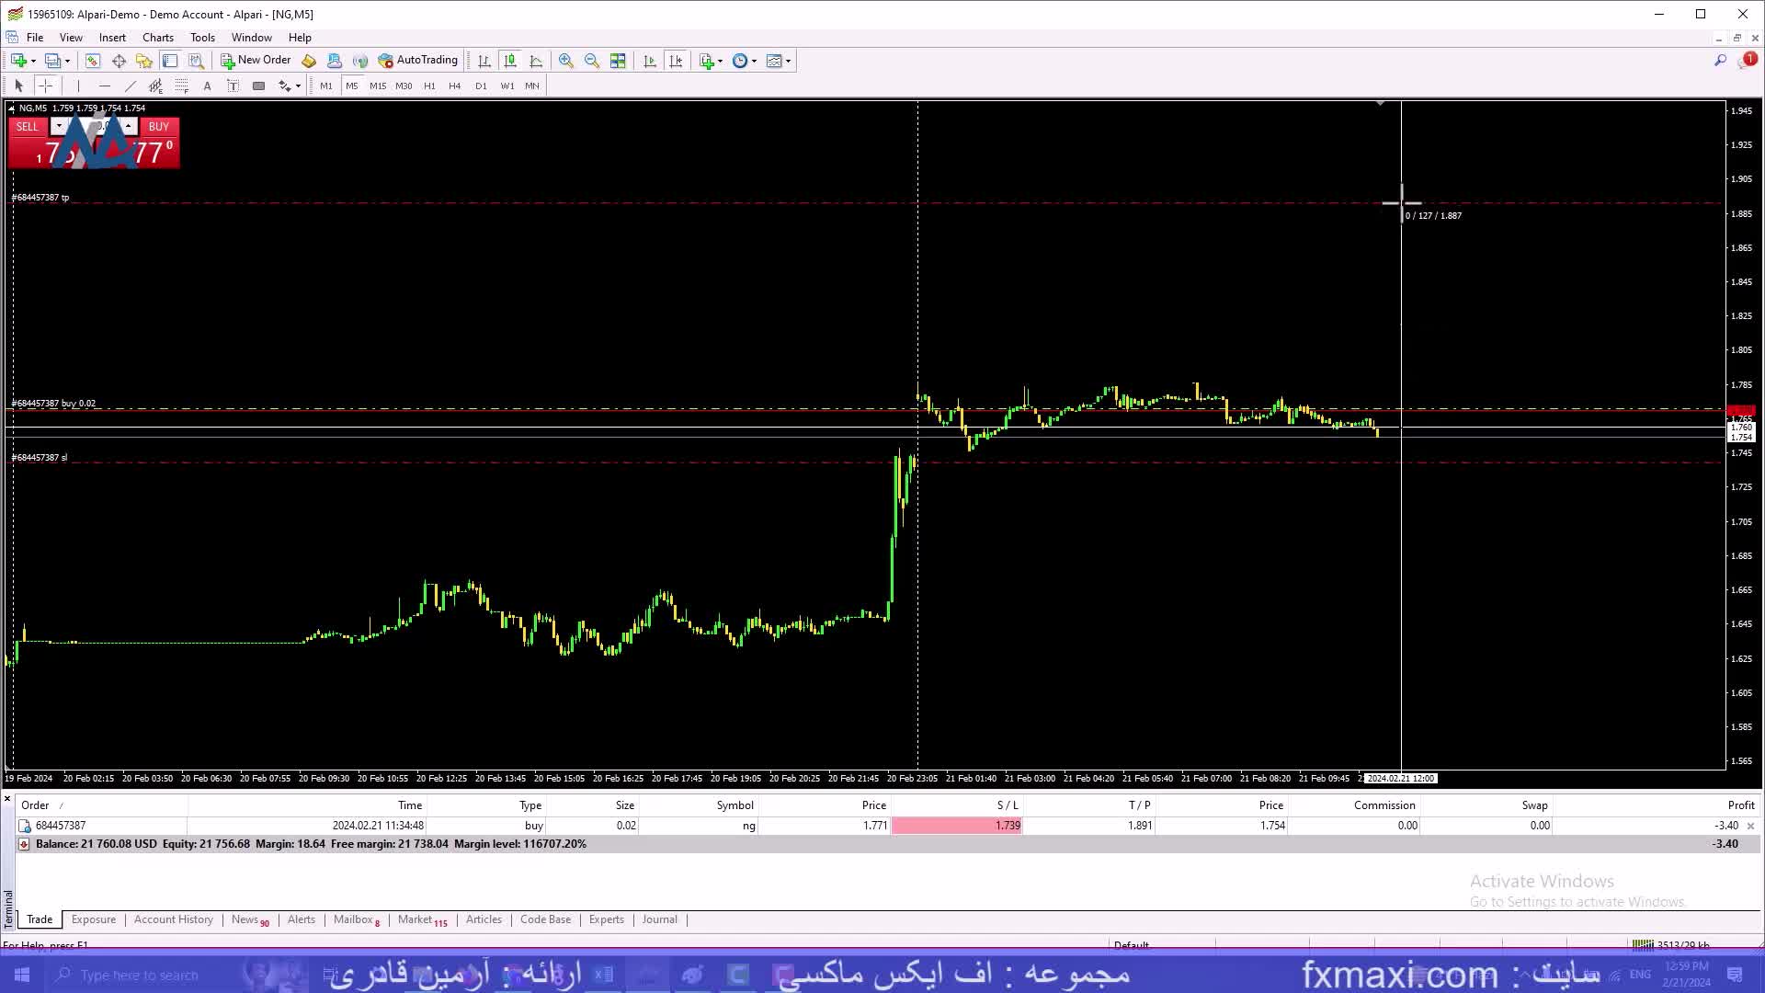Click the Zoom In magnifier icon
The height and width of the screenshot is (993, 1765).
(x=566, y=61)
